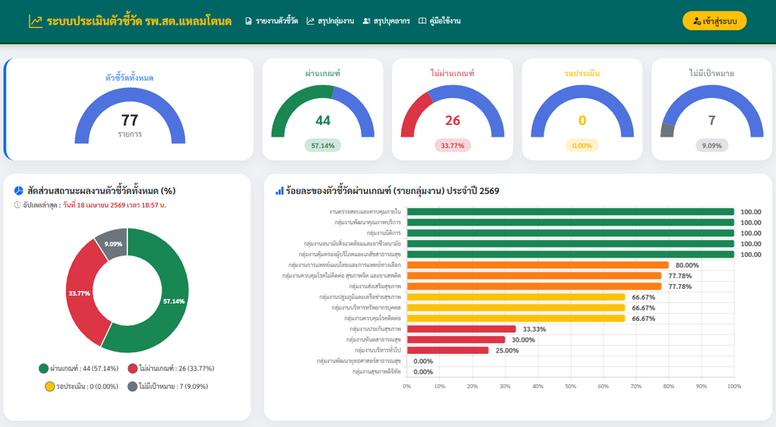The height and width of the screenshot is (427, 776).
Task: Toggle the gray ไม่มีเป้าหมาย legend entry
Action: pyautogui.click(x=170, y=386)
